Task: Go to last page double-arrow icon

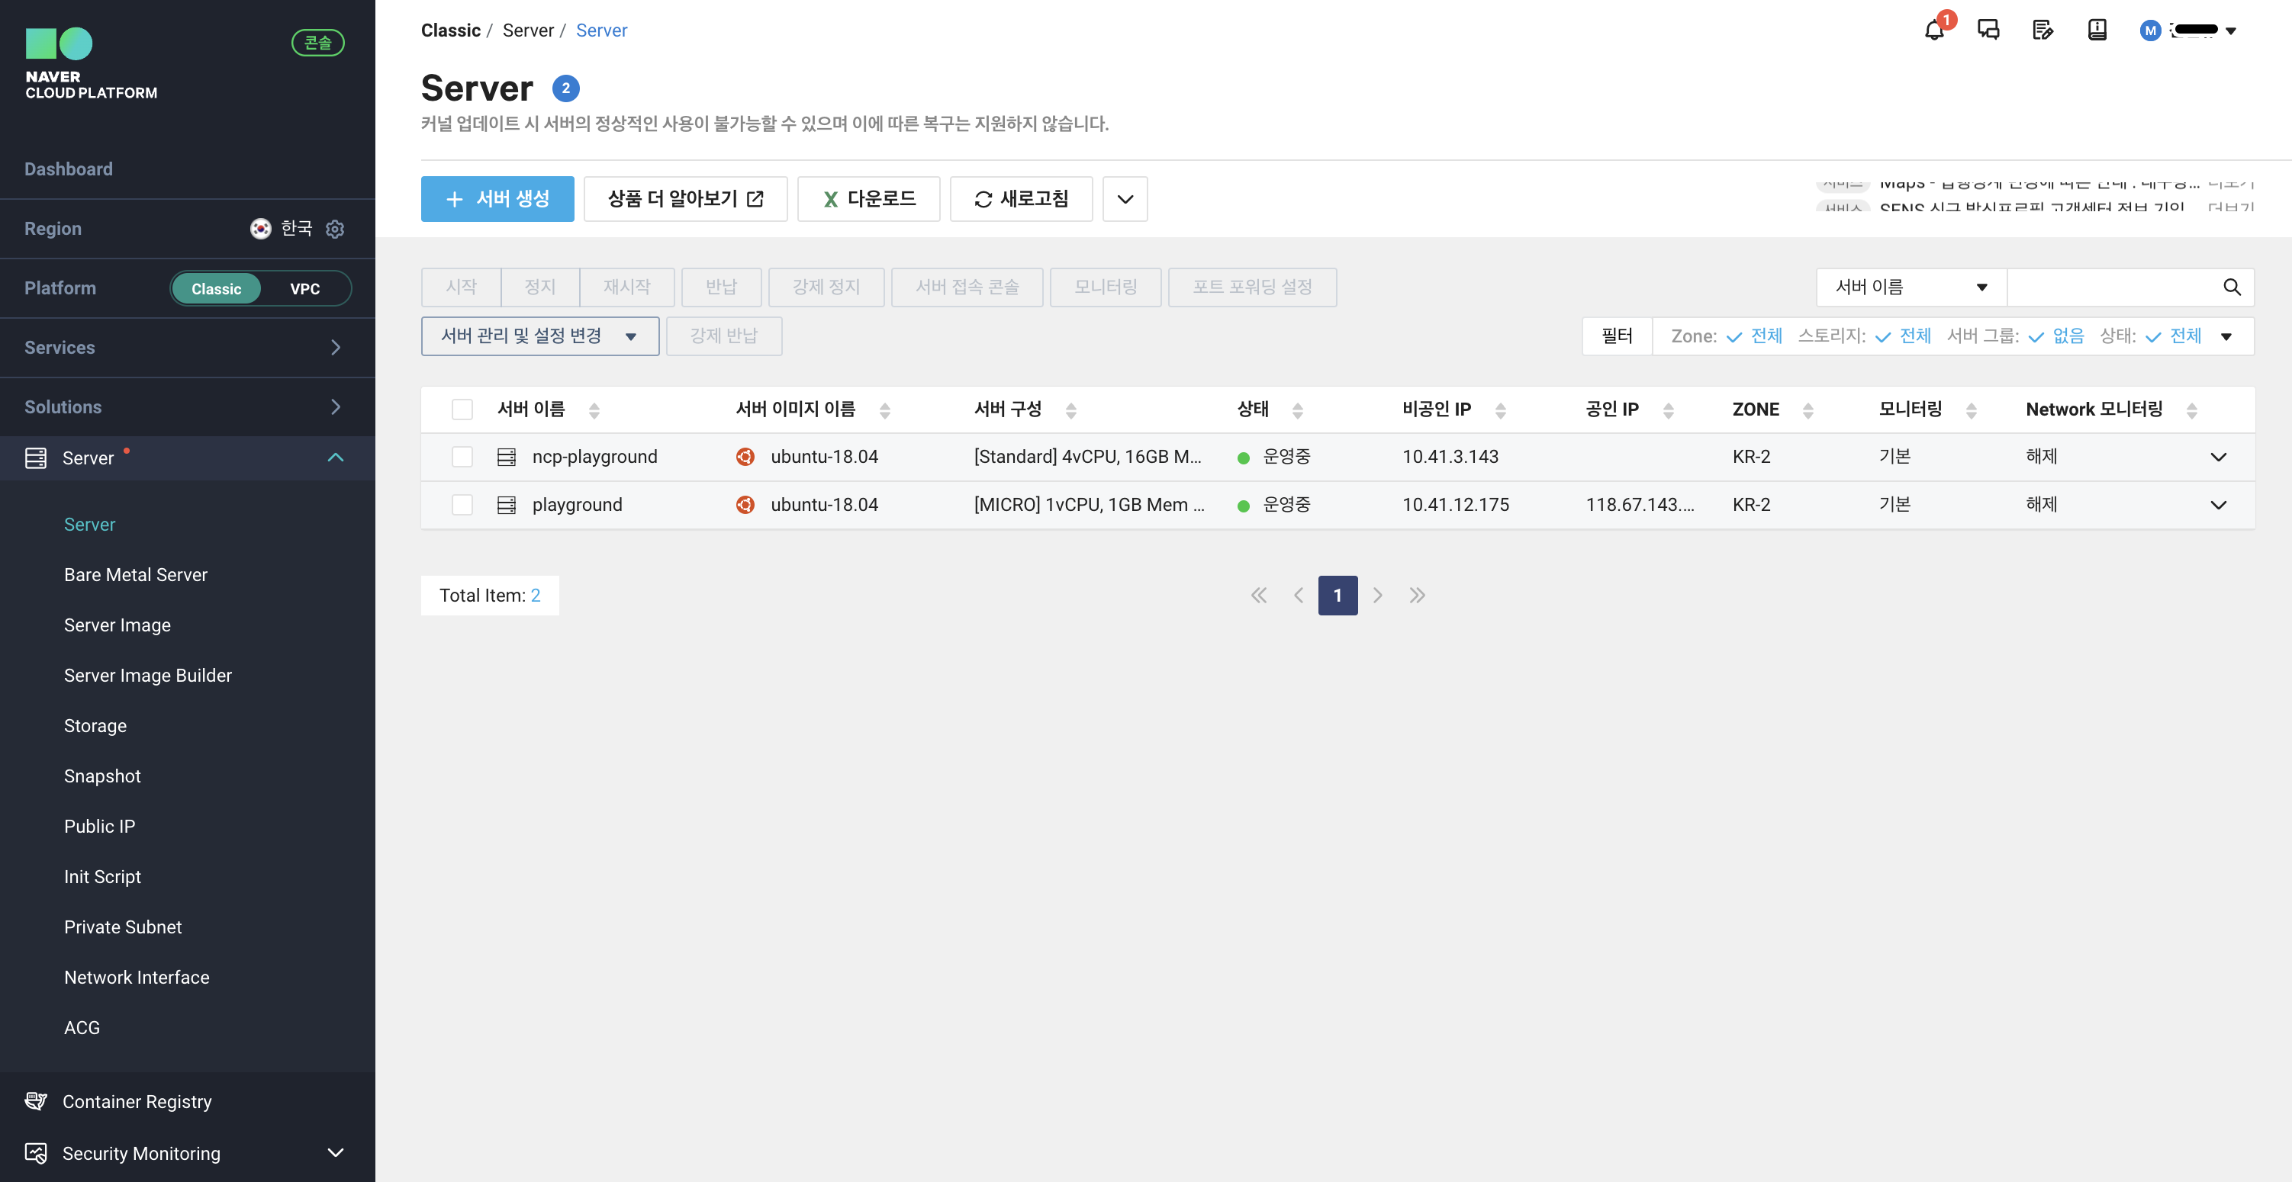Action: click(x=1418, y=595)
